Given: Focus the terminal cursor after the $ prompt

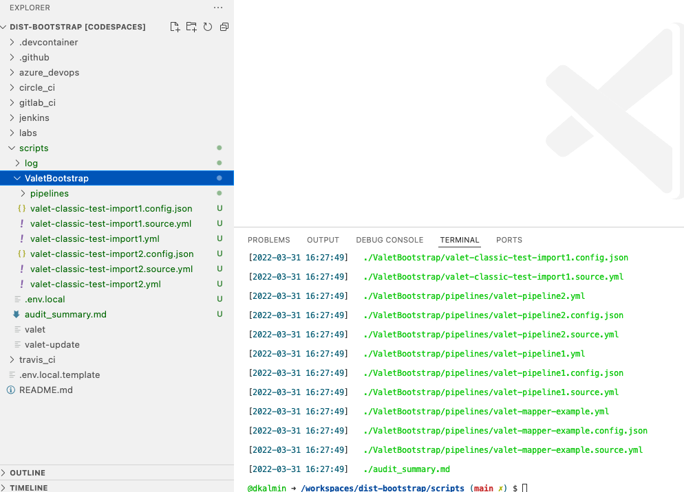Looking at the screenshot, I should [525, 488].
